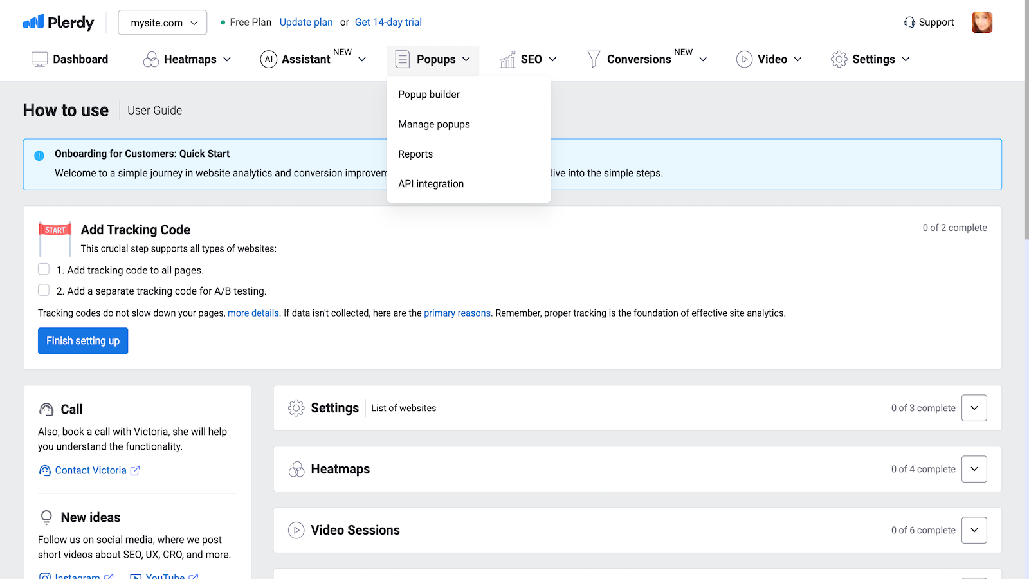Click the Finish setting up button
The width and height of the screenshot is (1029, 579).
tap(83, 341)
